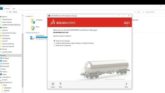The width and height of the screenshot is (165, 93).
Task: Click the navigation pane scrollbar
Action: tap(22, 60)
